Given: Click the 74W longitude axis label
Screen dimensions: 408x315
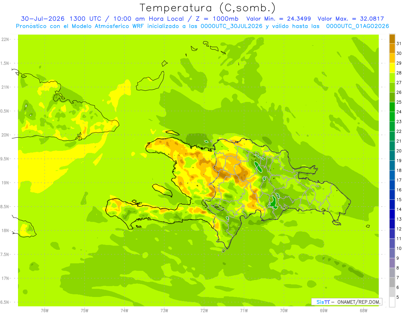Looking at the screenshot, I should click(124, 310).
